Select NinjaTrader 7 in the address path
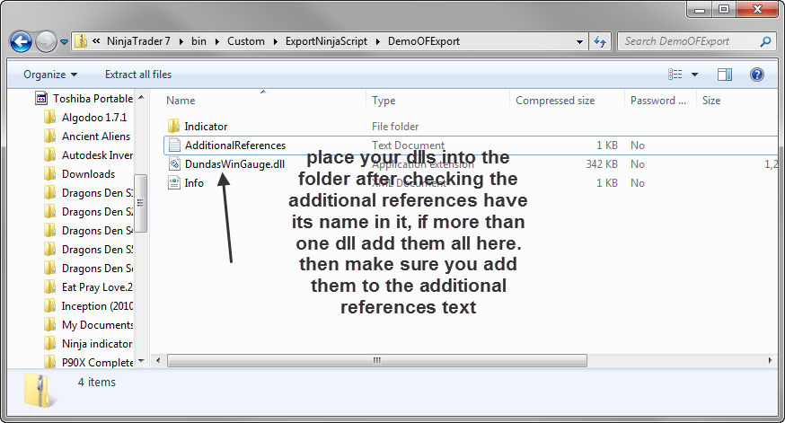The width and height of the screenshot is (785, 423). (138, 41)
